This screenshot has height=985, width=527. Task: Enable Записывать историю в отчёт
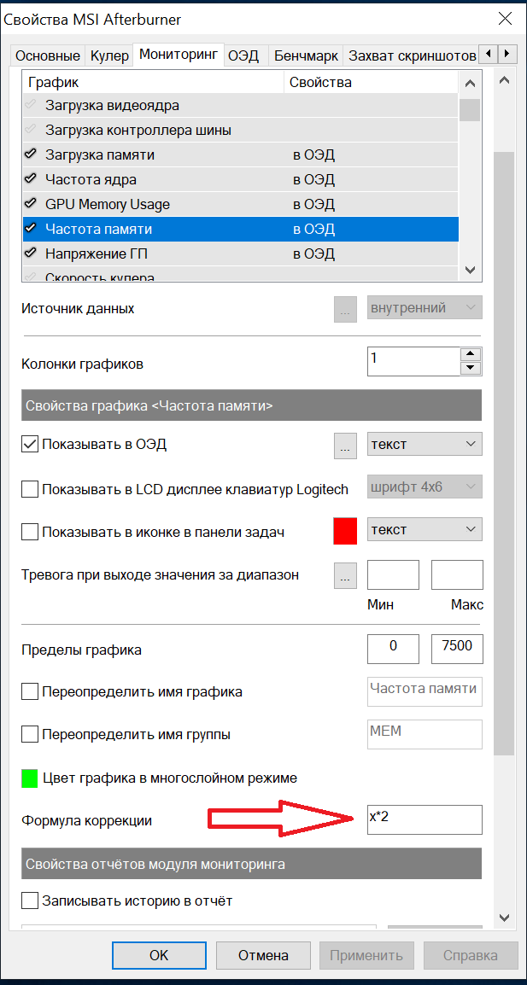coord(30,900)
